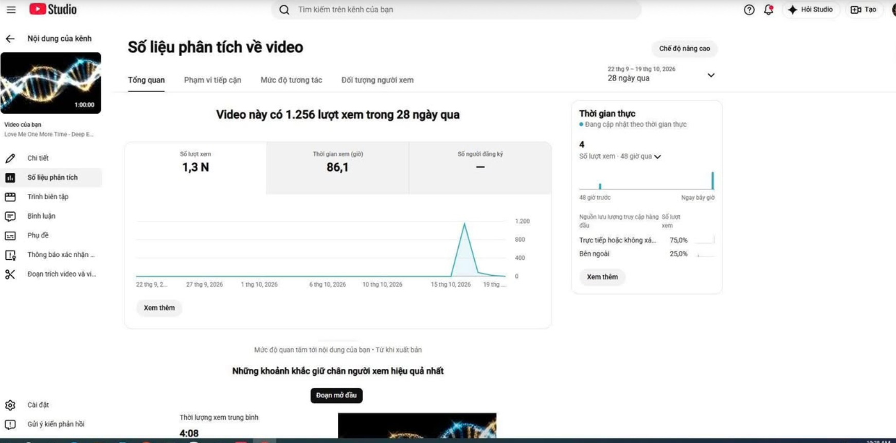Image resolution: width=896 pixels, height=443 pixels.
Task: Click the Trực tiếp hoặc không xác định row
Action: coord(647,240)
